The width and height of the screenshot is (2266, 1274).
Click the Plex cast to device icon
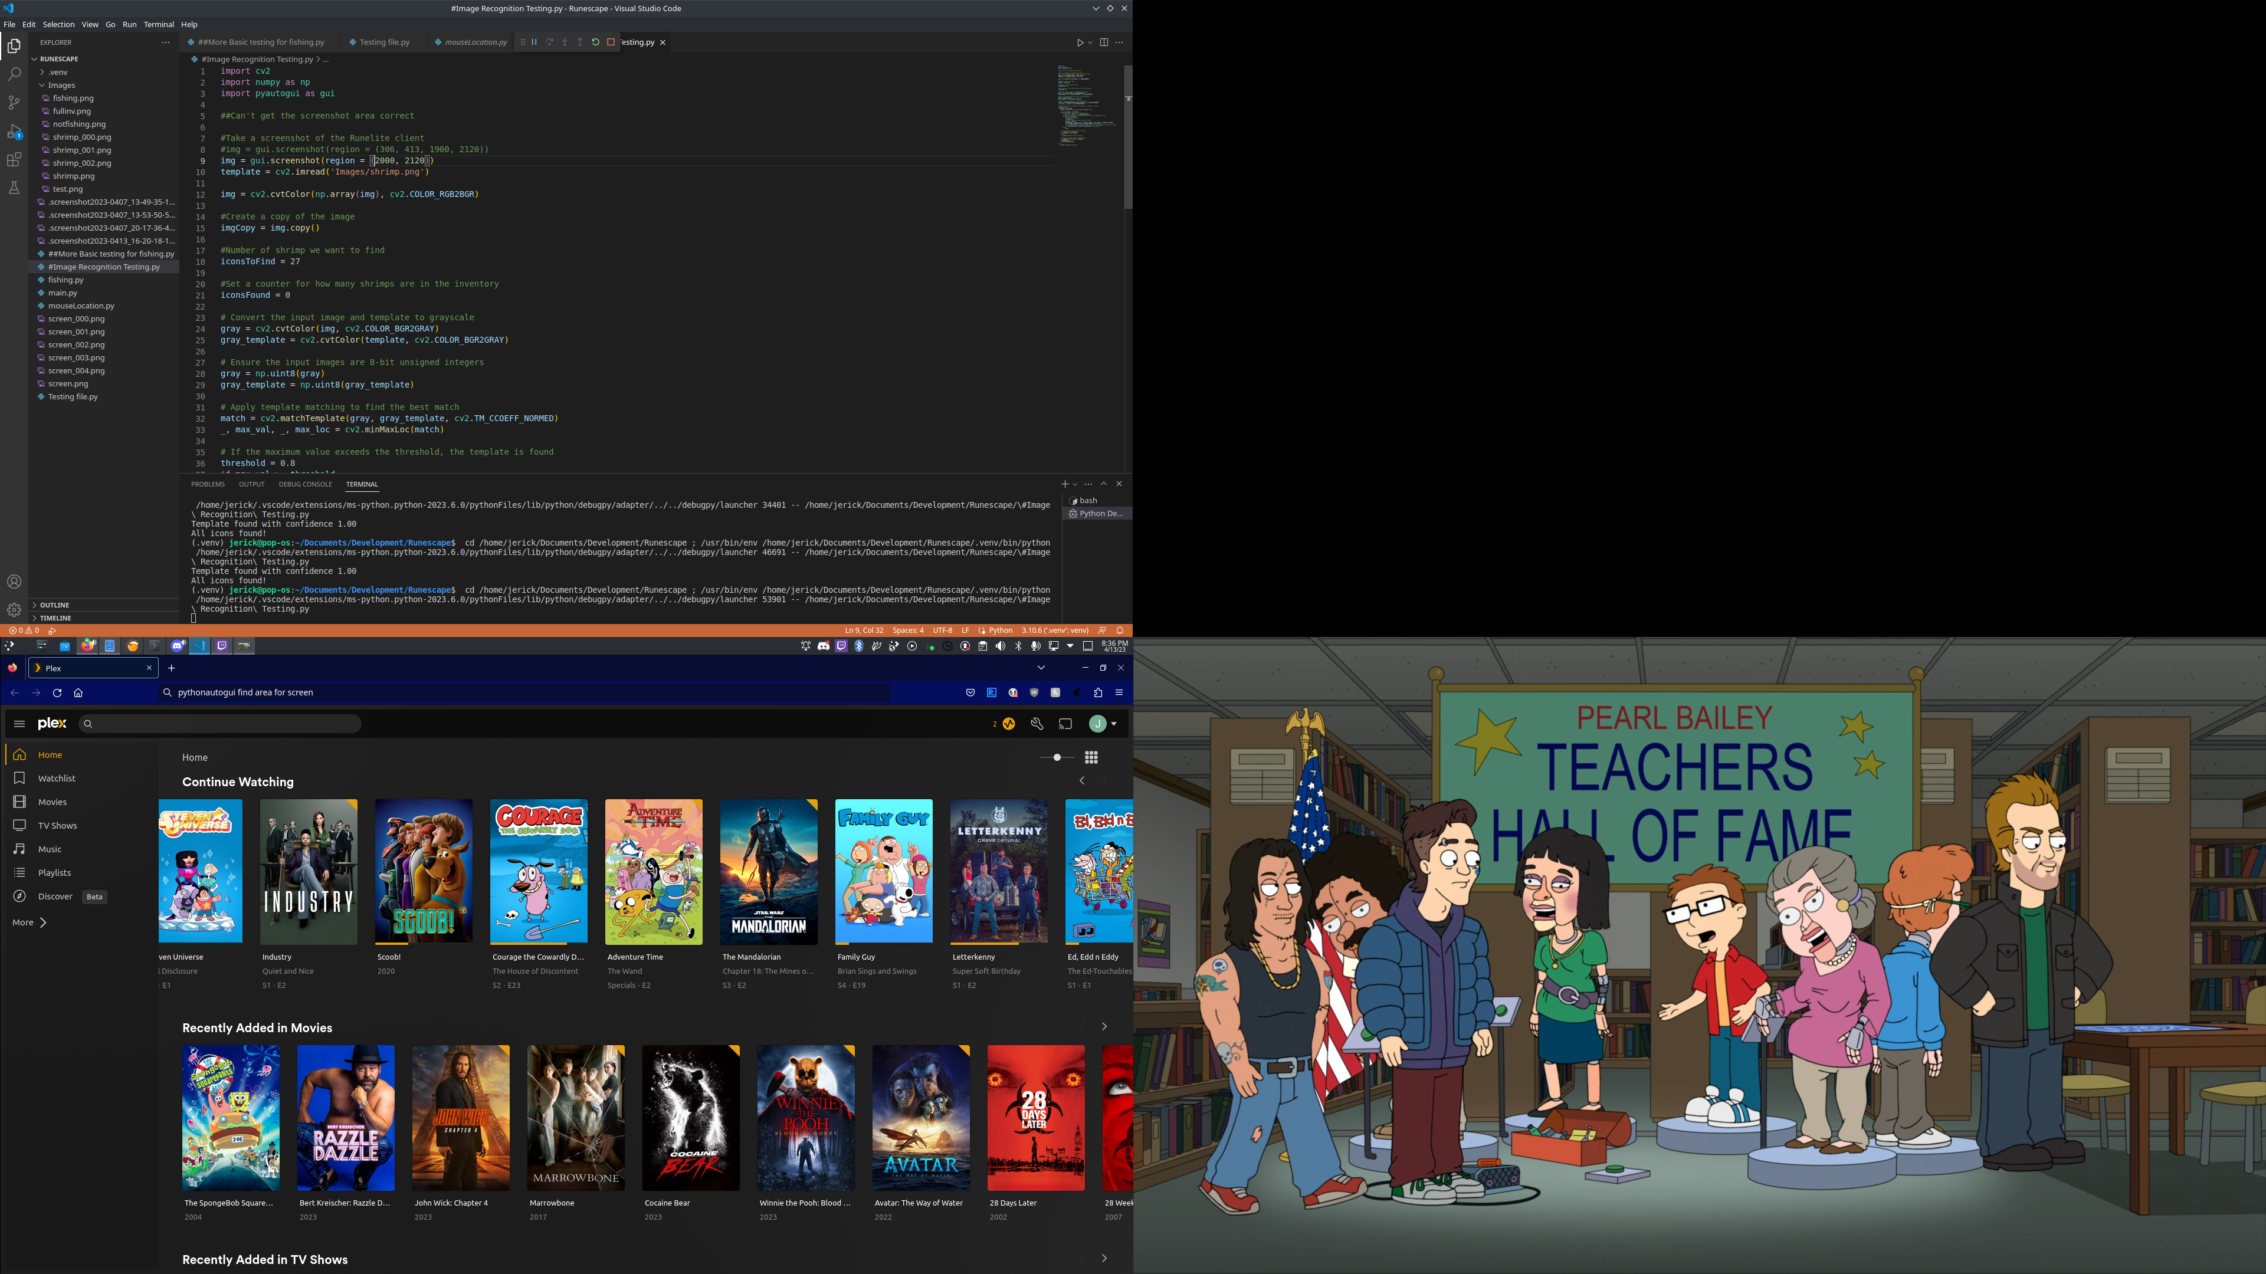(1065, 724)
